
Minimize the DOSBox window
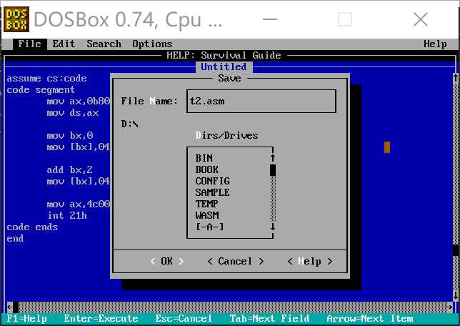(269, 19)
